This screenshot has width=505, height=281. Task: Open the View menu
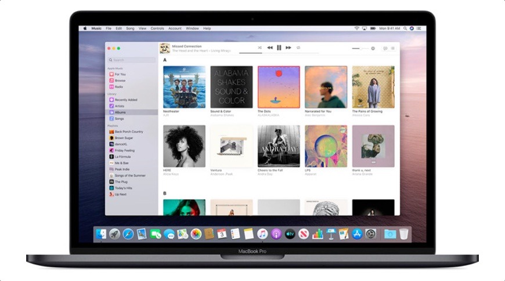click(x=142, y=28)
